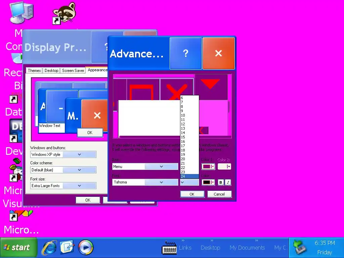This screenshot has width=344, height=258.
Task: Open the Start menu
Action: pos(18,248)
